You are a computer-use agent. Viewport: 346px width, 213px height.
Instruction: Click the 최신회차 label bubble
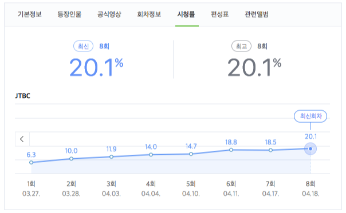(x=310, y=116)
